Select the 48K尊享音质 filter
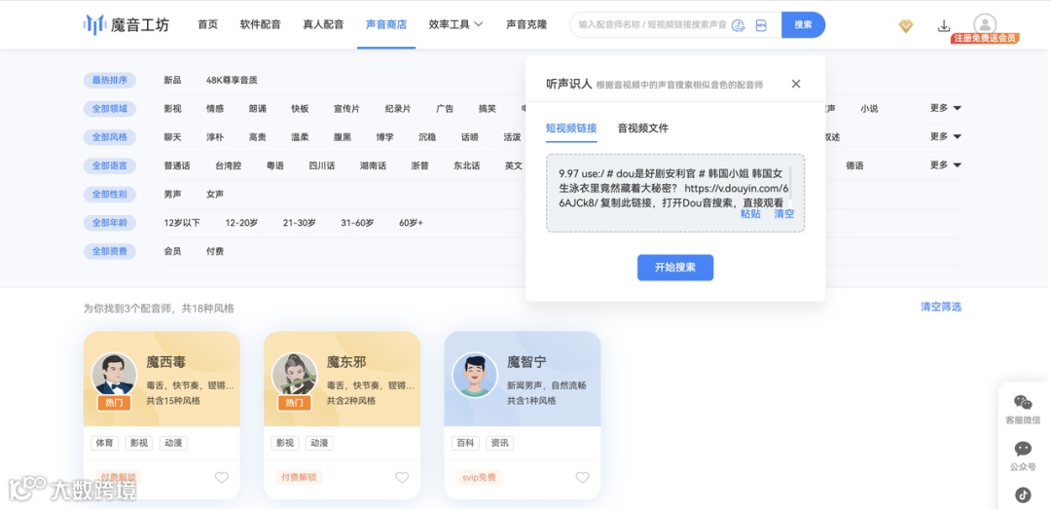This screenshot has height=509, width=1051. pos(232,81)
